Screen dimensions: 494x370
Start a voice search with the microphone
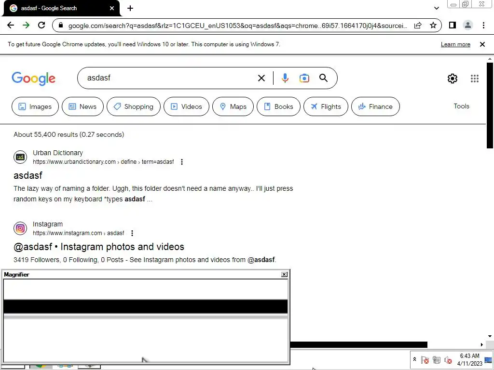point(285,78)
